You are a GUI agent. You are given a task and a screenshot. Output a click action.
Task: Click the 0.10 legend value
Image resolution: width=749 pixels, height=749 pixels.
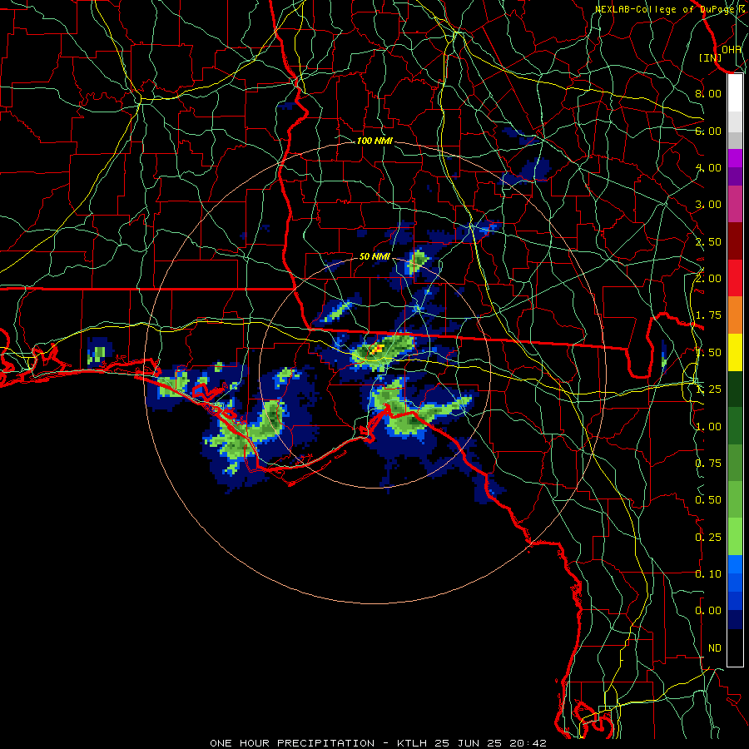708,574
